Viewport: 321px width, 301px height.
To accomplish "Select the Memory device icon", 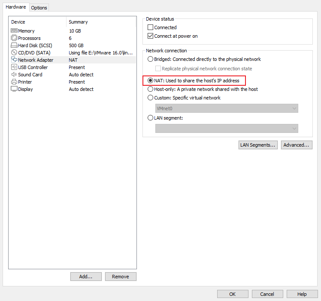I will click(14, 31).
